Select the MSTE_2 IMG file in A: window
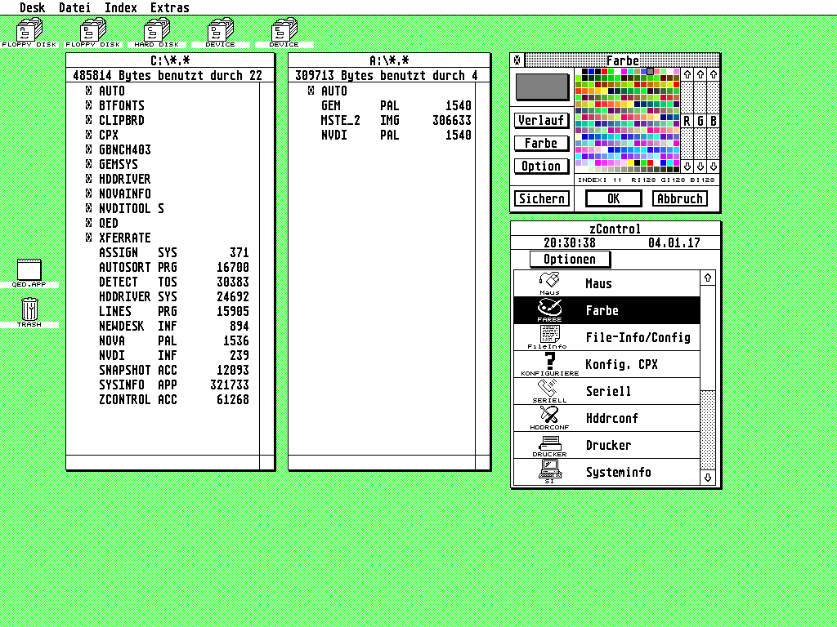This screenshot has height=627, width=837. coord(396,121)
